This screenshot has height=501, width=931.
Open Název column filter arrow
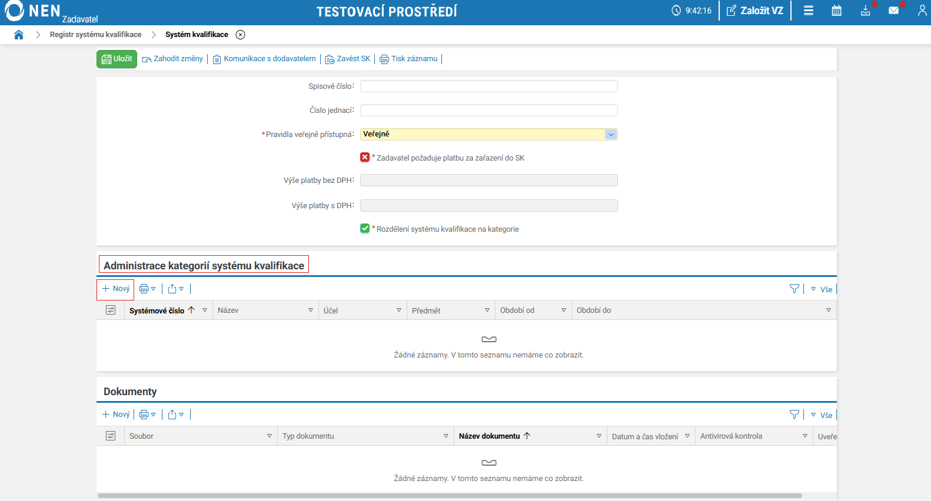(x=311, y=310)
